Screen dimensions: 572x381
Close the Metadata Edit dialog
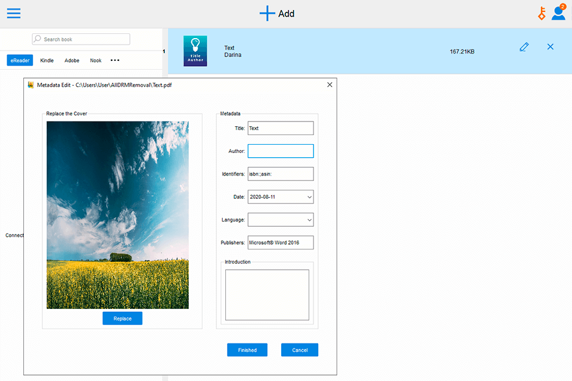[329, 85]
